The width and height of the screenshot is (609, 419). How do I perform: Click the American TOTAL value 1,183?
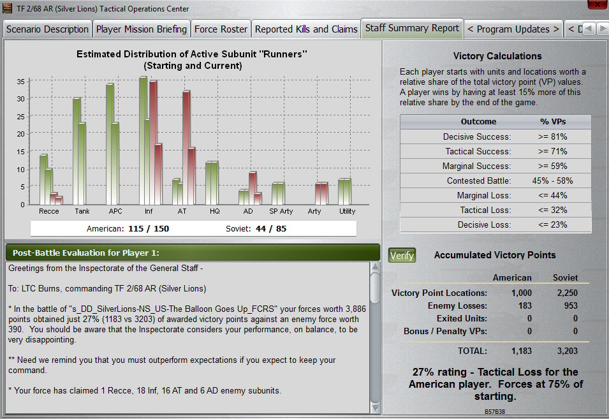521,351
